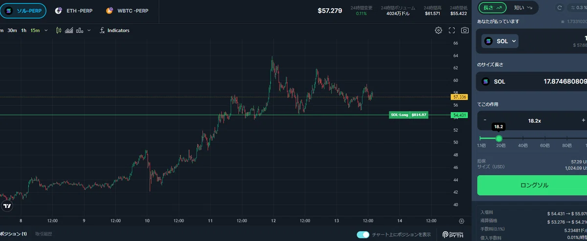Open the 取引履歴 trade history tab
The height and width of the screenshot is (241, 587).
pos(44,234)
